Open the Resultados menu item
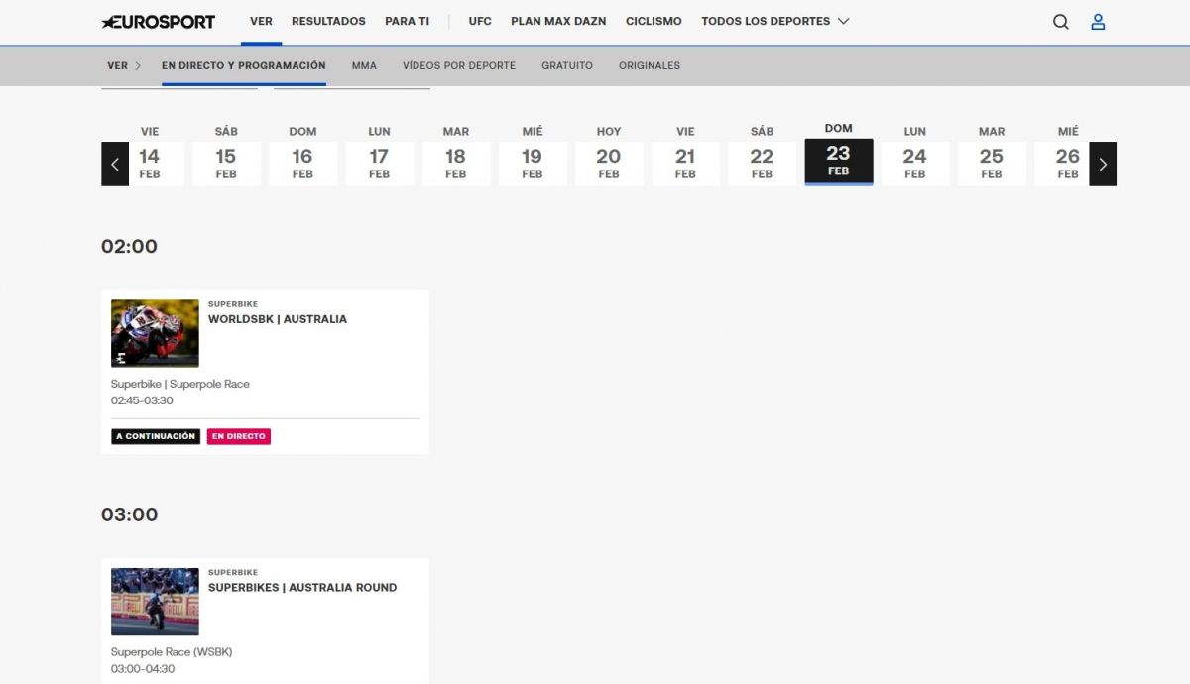1190x684 pixels. click(328, 21)
